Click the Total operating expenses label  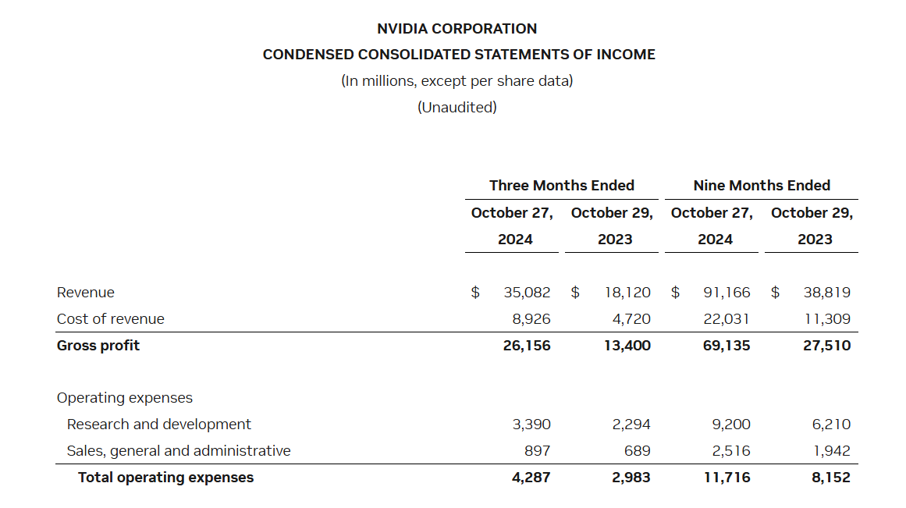tap(166, 478)
